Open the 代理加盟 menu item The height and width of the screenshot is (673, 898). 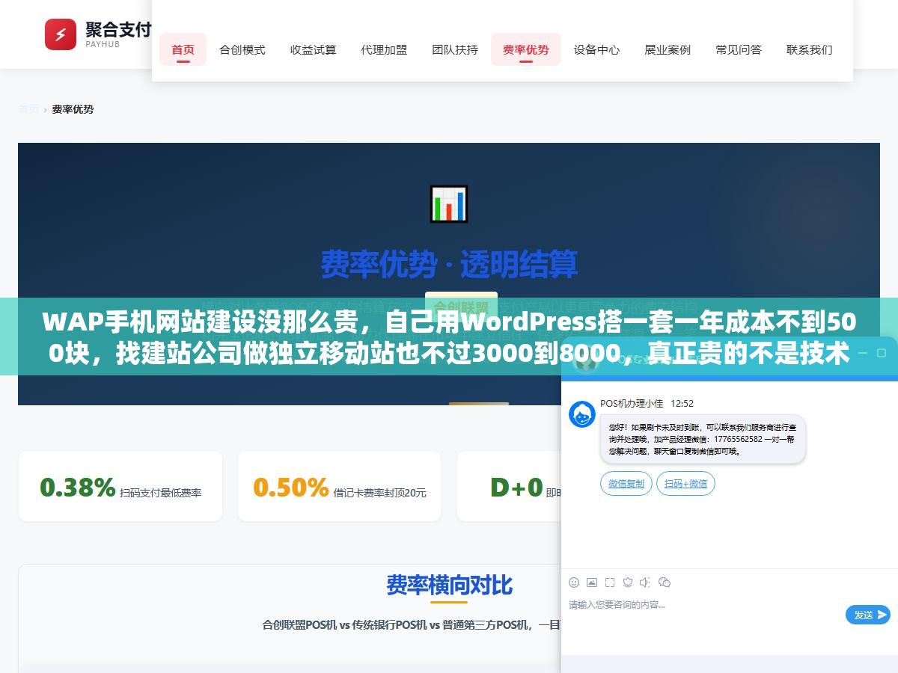click(384, 49)
